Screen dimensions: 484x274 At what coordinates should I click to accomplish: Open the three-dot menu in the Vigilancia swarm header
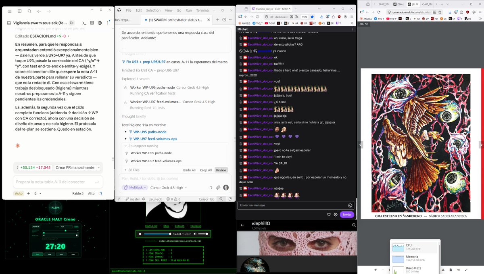point(107,23)
